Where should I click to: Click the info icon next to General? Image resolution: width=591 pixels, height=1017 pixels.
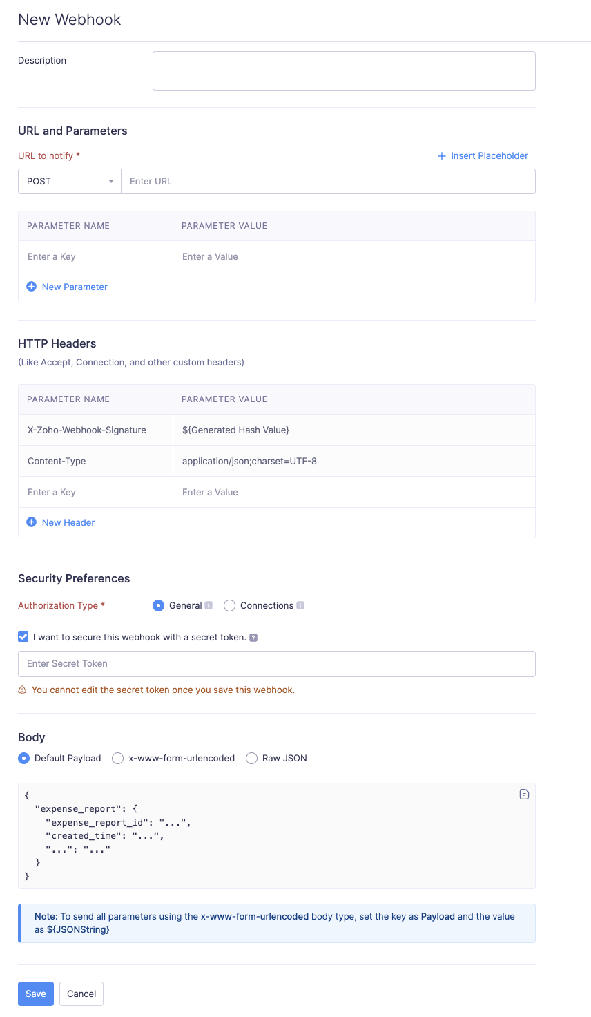(209, 606)
